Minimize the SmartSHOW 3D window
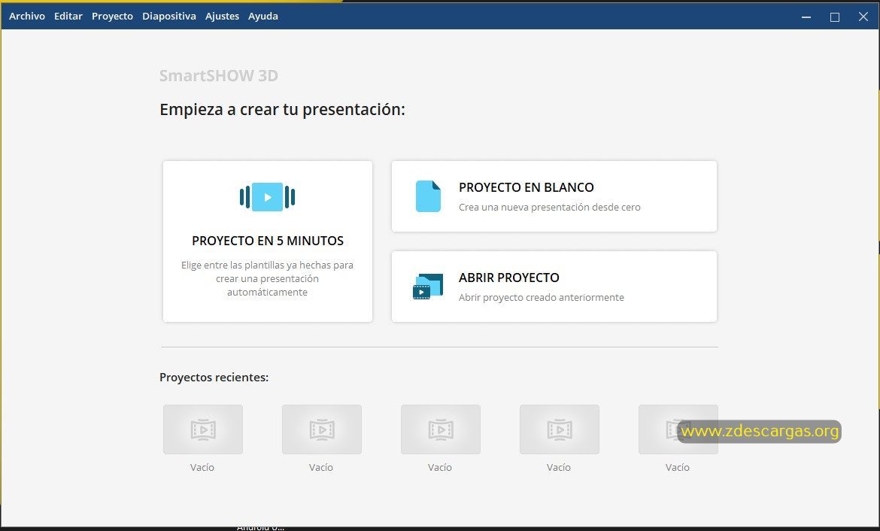 pos(806,17)
